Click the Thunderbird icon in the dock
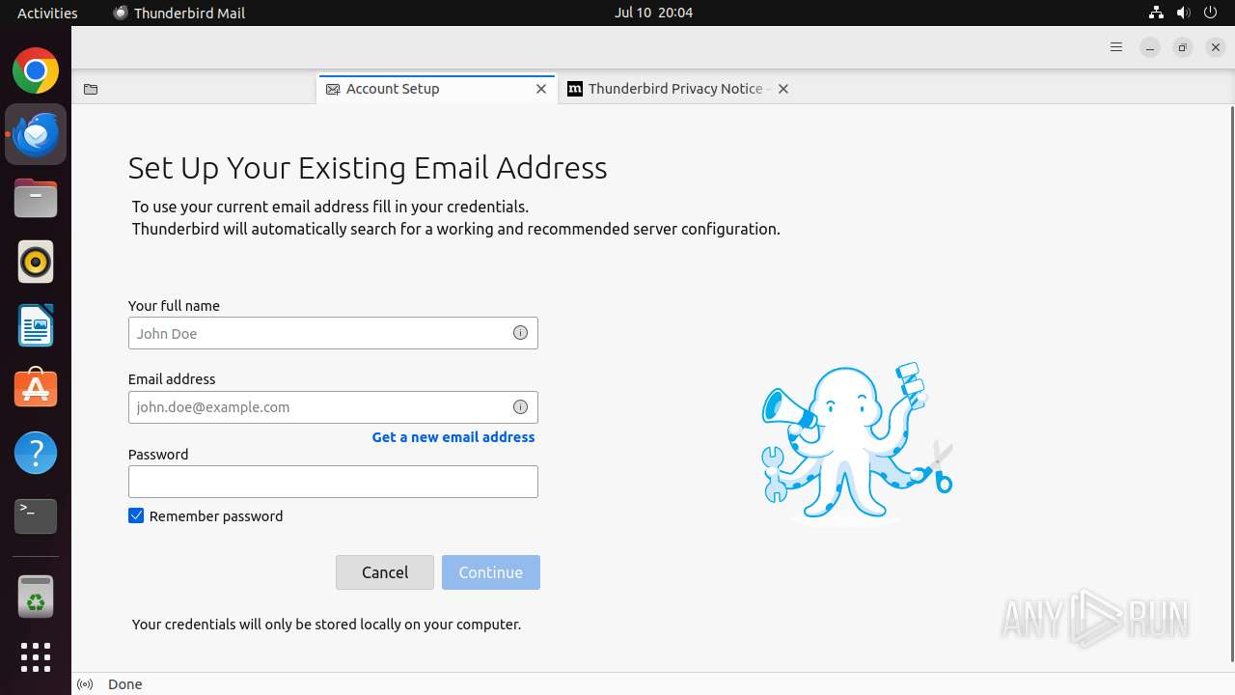Viewport: 1235px width, 695px height. pyautogui.click(x=36, y=134)
